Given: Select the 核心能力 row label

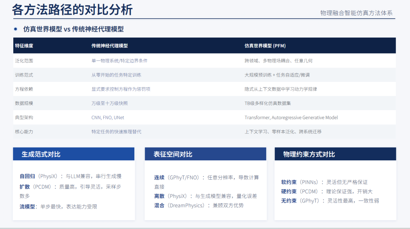Looking at the screenshot, I should point(24,132).
